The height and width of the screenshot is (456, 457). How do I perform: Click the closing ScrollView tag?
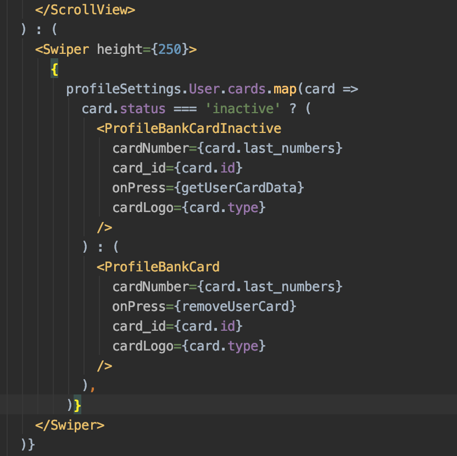(85, 10)
